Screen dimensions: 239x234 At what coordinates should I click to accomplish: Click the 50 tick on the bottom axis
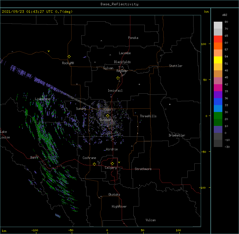143,230
